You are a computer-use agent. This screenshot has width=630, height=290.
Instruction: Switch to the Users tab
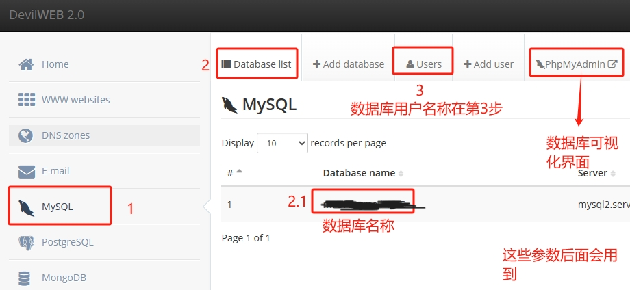click(x=424, y=64)
